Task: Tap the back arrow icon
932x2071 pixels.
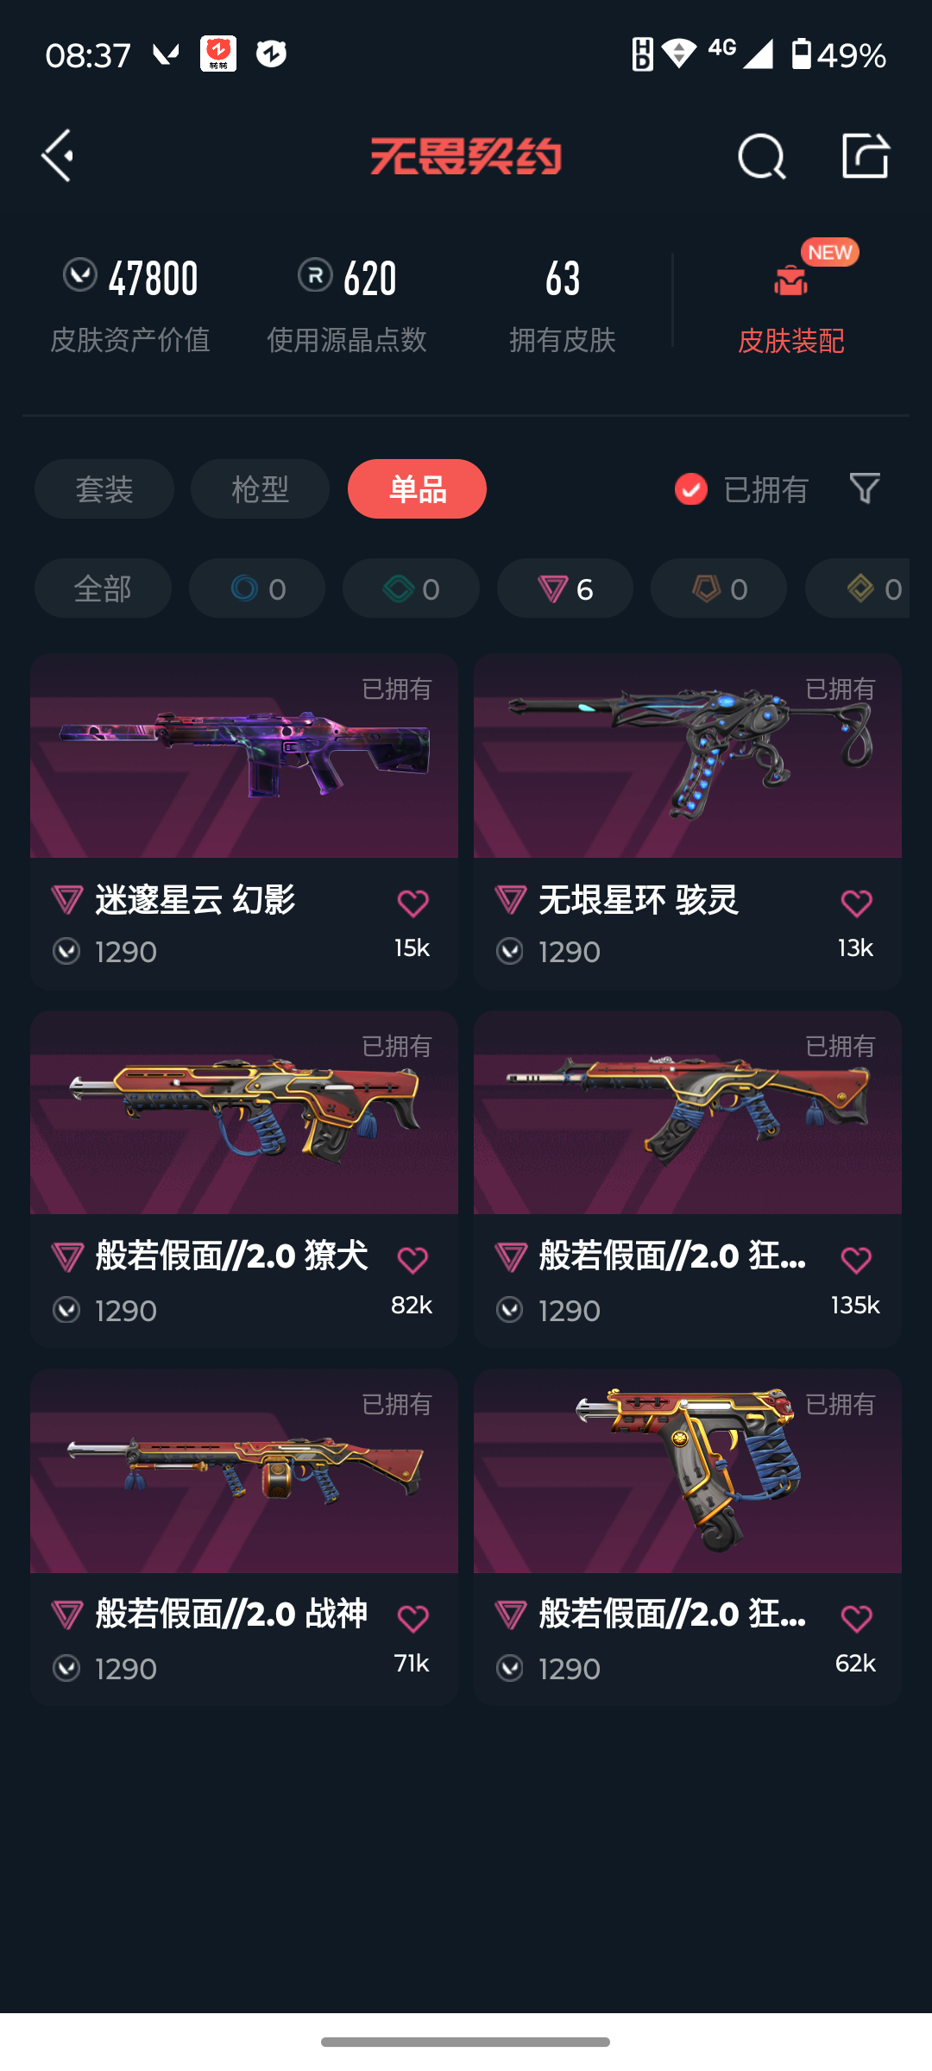Action: (x=57, y=156)
